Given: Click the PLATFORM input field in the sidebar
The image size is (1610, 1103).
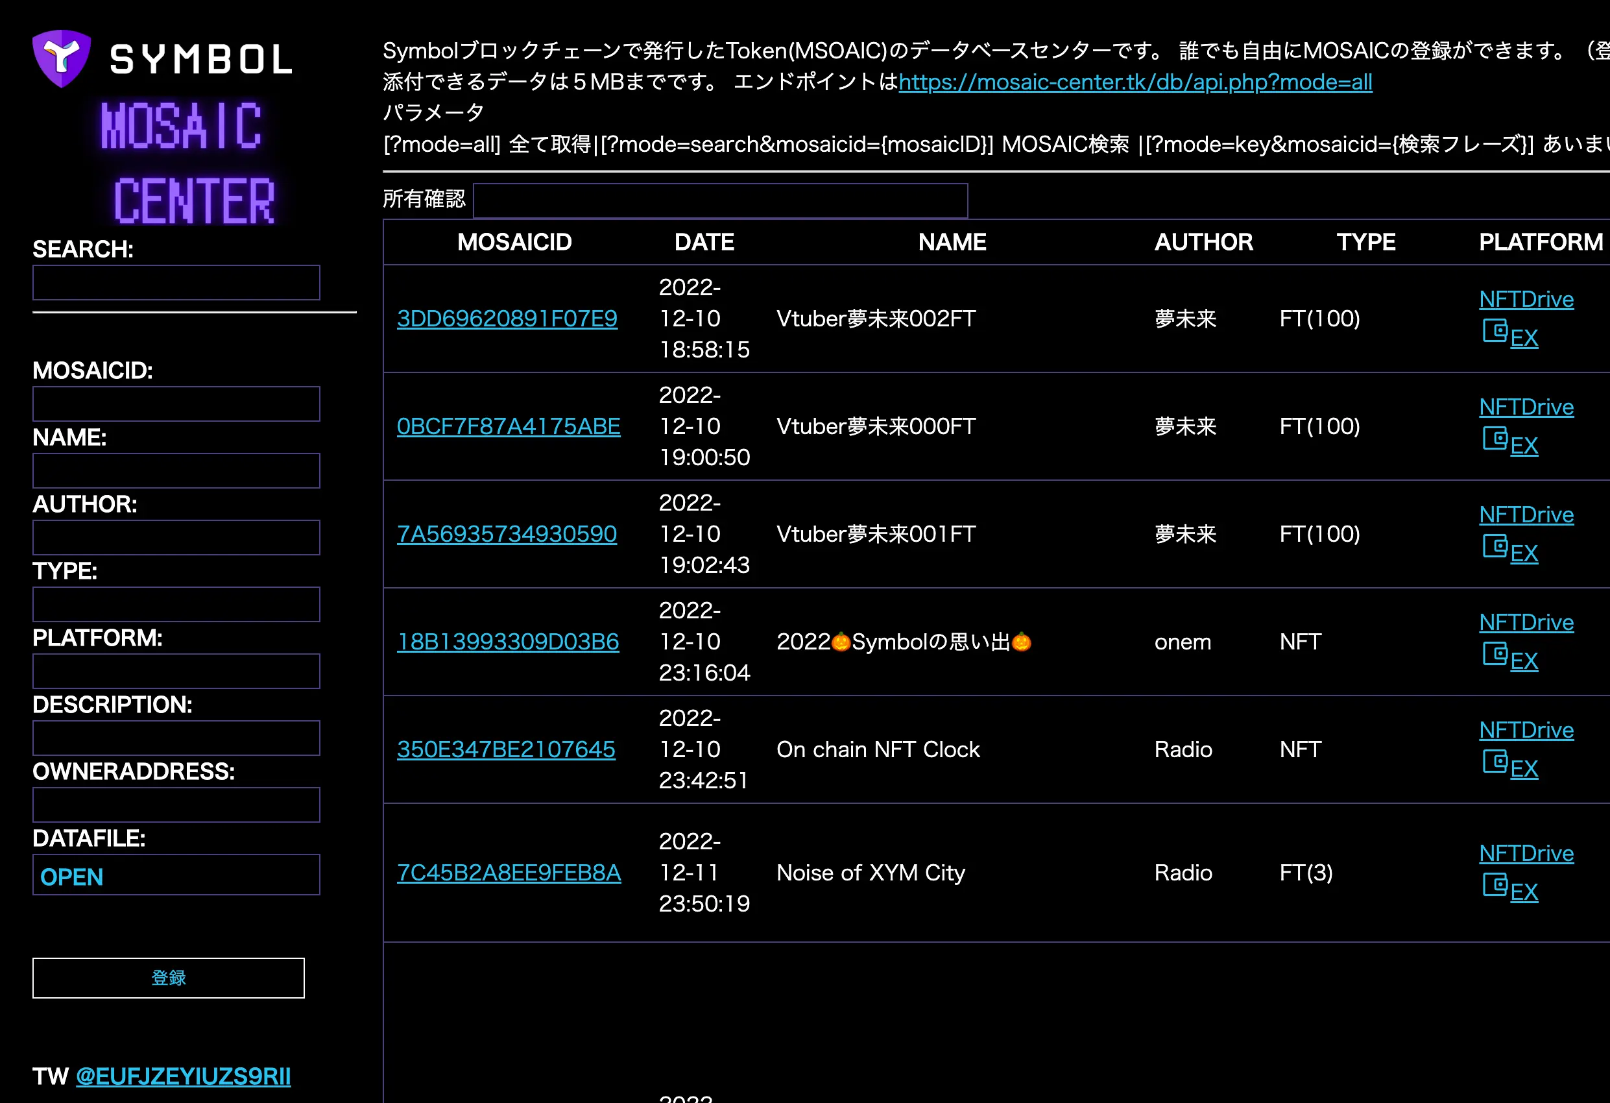Looking at the screenshot, I should [176, 672].
